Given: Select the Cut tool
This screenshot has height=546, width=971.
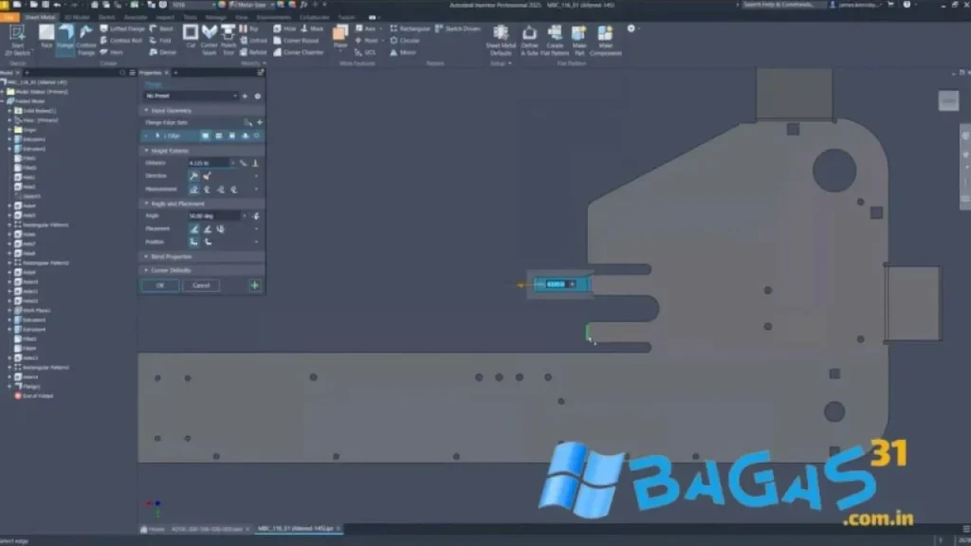Looking at the screenshot, I should point(191,37).
